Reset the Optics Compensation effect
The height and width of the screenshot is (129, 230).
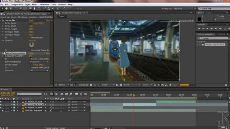(x=31, y=53)
